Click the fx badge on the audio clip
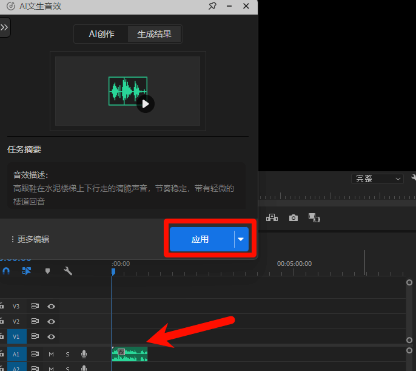Screen dimensions: 416x371 [121, 352]
